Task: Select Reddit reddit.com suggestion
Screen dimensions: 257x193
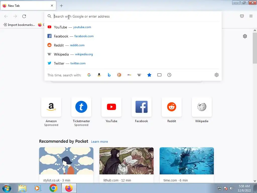Action: coord(133,45)
